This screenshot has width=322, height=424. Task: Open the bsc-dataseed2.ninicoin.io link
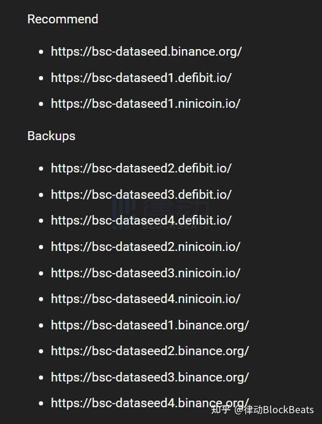click(145, 247)
